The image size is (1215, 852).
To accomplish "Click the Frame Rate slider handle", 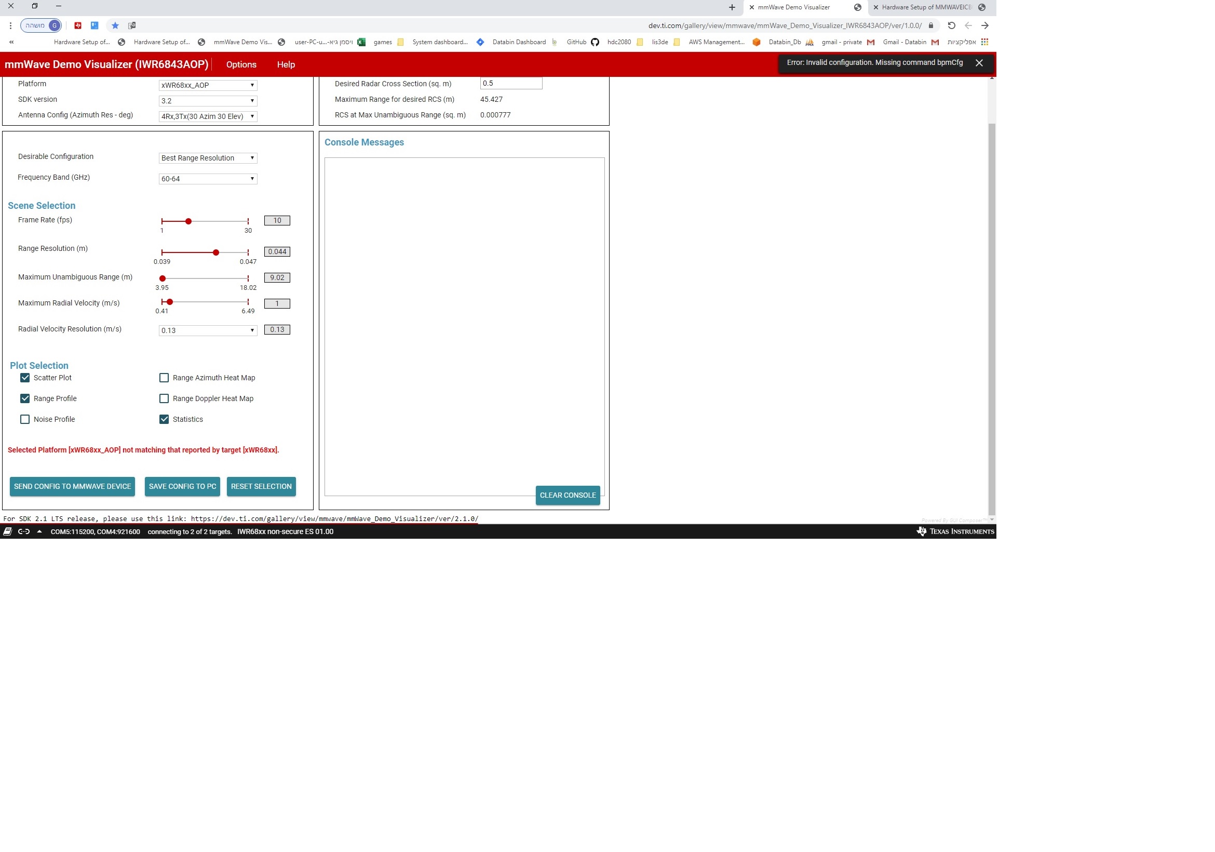I will coord(188,221).
